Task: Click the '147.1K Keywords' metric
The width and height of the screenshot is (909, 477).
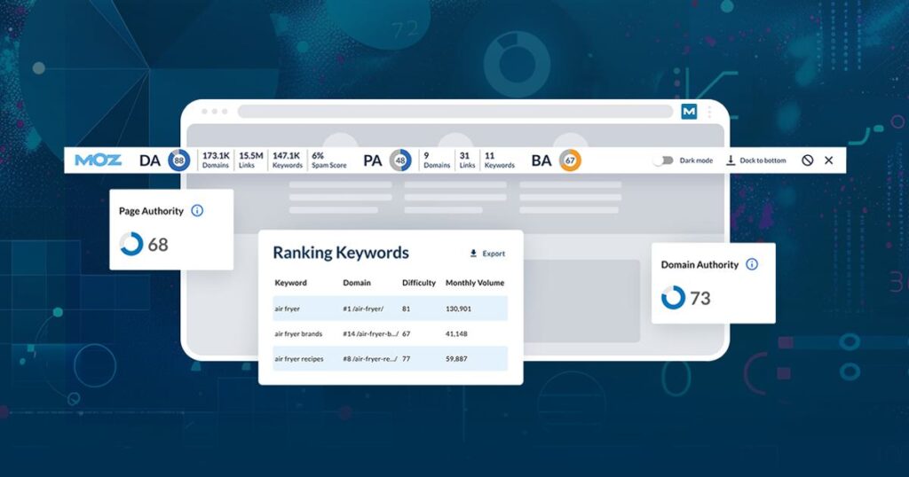Action: [288, 160]
